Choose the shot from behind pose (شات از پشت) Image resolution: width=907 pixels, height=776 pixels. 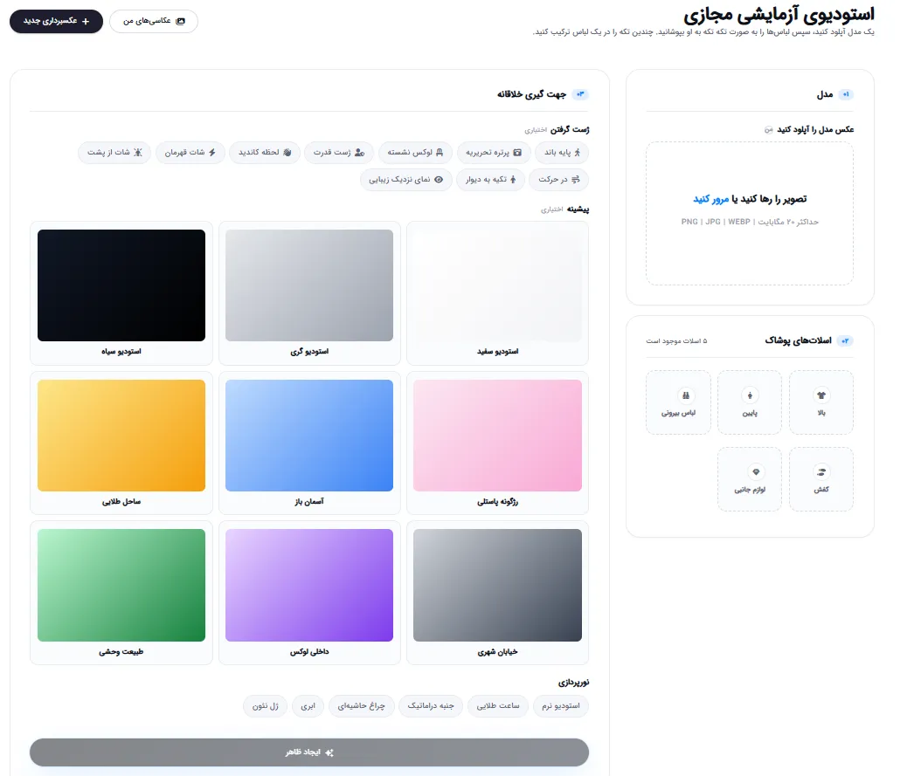[x=114, y=153]
